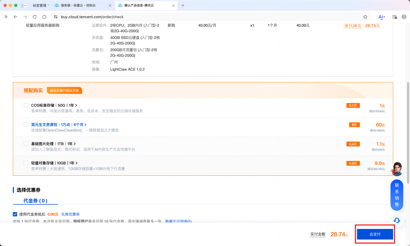
Task: Uncheck 使用代金券抵扣 option
Action: (x=15, y=214)
